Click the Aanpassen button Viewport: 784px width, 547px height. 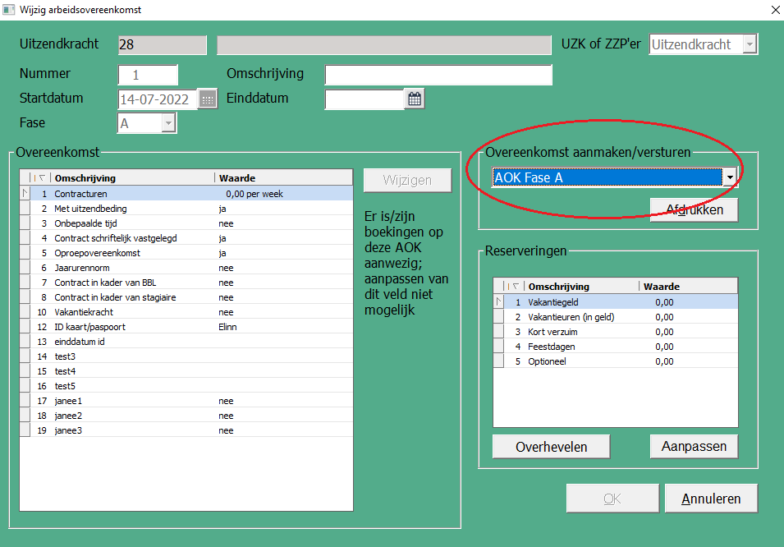pyautogui.click(x=694, y=447)
